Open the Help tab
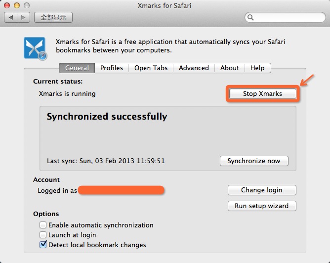330x263 pixels. coord(257,68)
